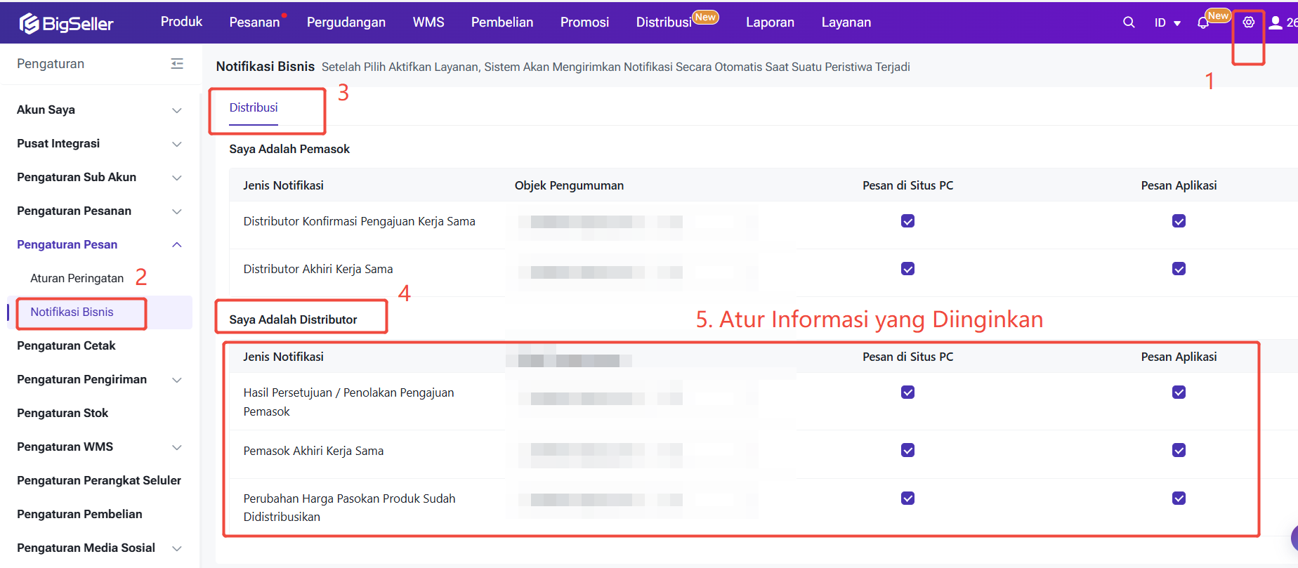Expand Pengaturan Pengiriman chevron
Screen dimensions: 1298x568
177,380
